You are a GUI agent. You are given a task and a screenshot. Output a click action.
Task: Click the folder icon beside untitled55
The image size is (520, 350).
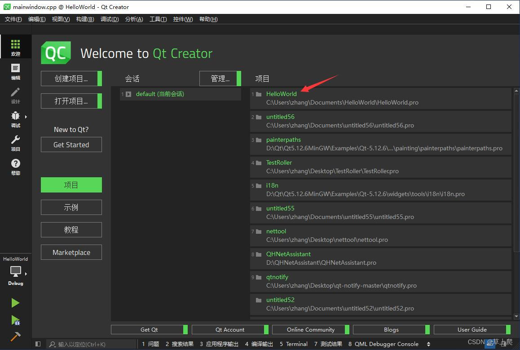(259, 209)
